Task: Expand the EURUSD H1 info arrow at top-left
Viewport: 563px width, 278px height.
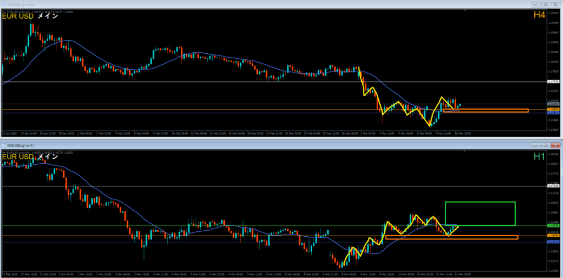Action: click(3, 151)
